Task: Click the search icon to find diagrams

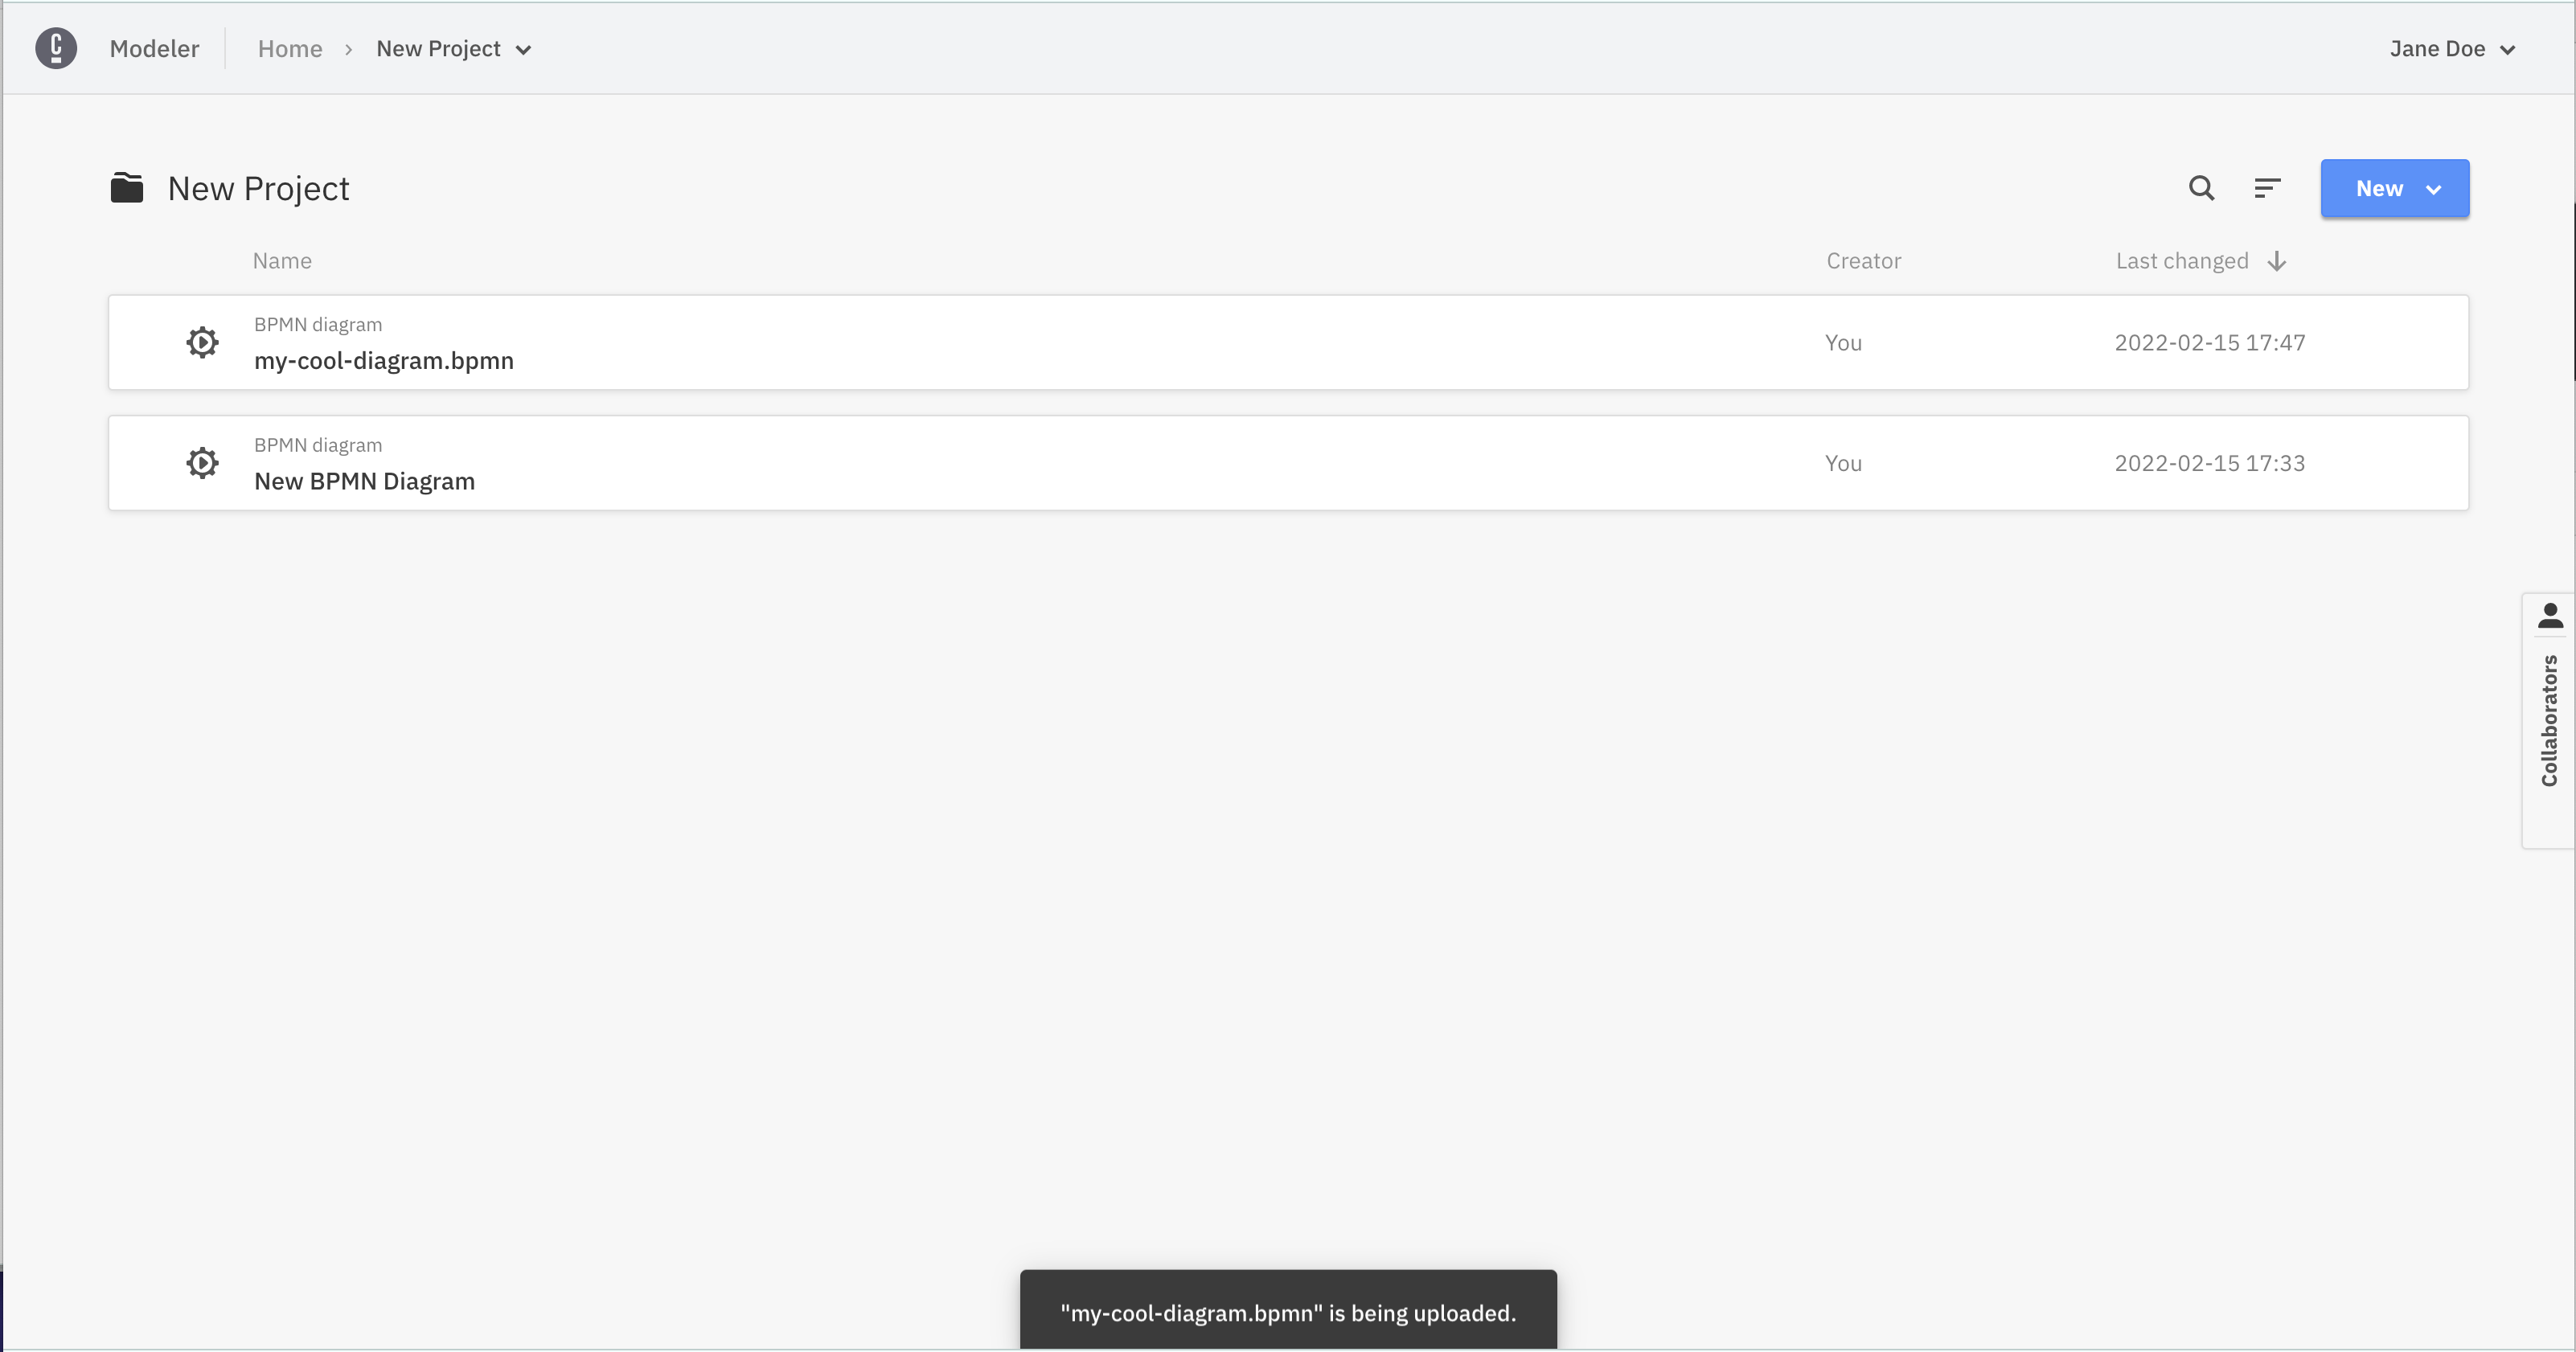Action: [2201, 189]
